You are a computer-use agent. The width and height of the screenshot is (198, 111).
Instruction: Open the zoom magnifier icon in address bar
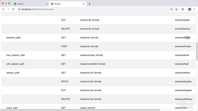(171, 9)
